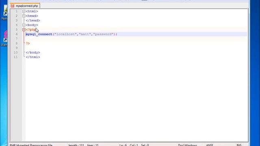Click the 'lines : 11' status bar entry
The width and height of the screenshot is (260, 146).
point(93,145)
